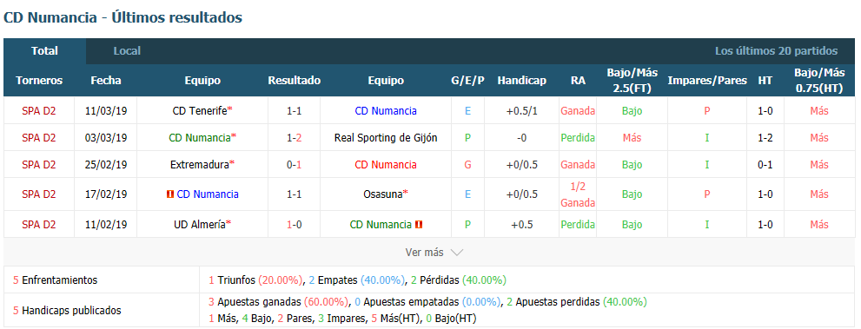Viewport: 861px width, 329px height.
Task: Click UD Almería team link
Action: [x=200, y=224]
